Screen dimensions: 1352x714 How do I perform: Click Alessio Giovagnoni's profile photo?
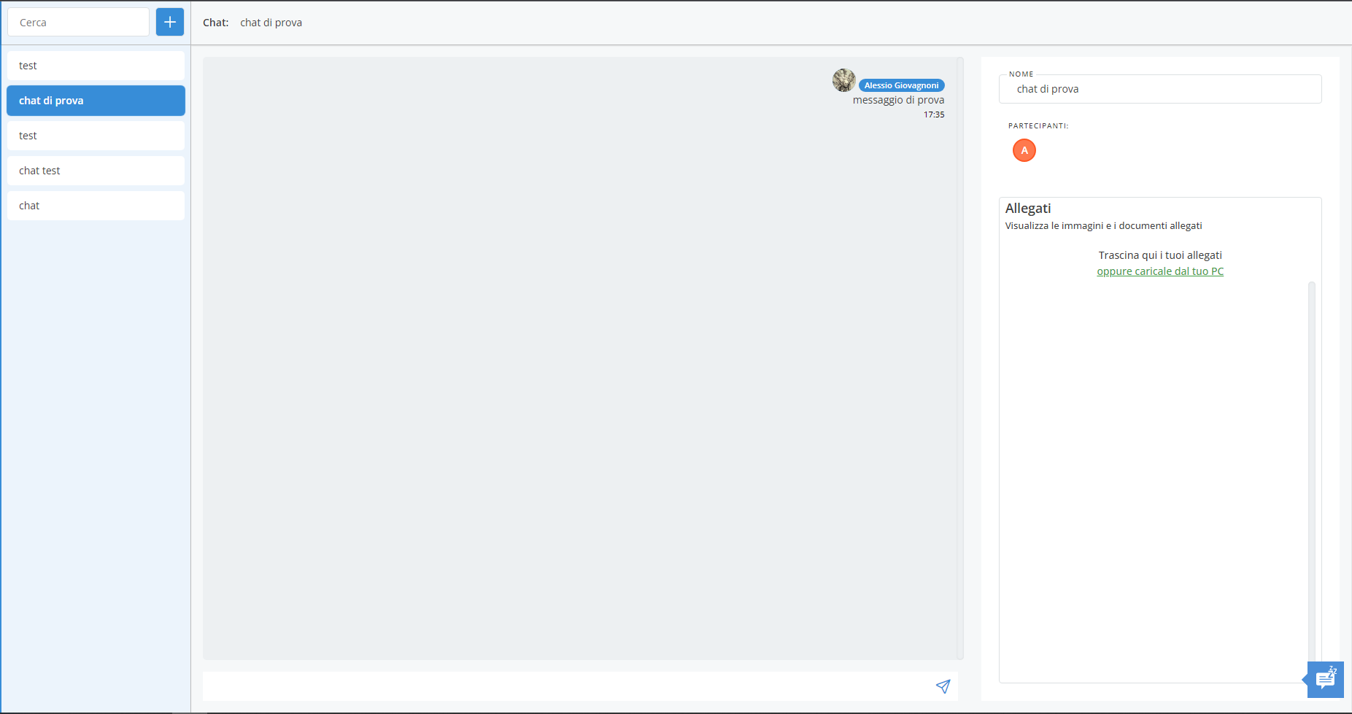(x=843, y=80)
